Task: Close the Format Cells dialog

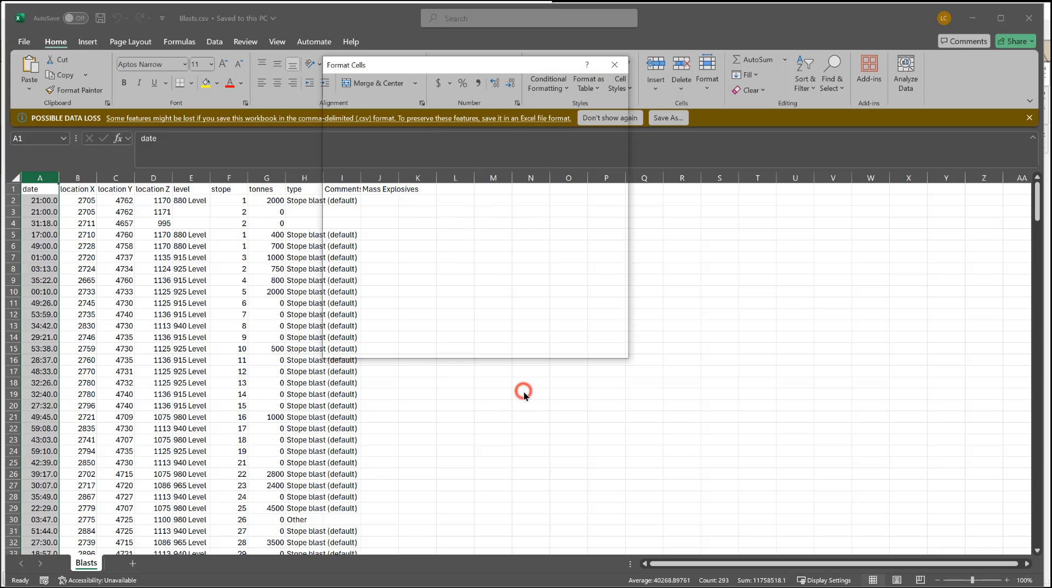Action: click(x=615, y=65)
